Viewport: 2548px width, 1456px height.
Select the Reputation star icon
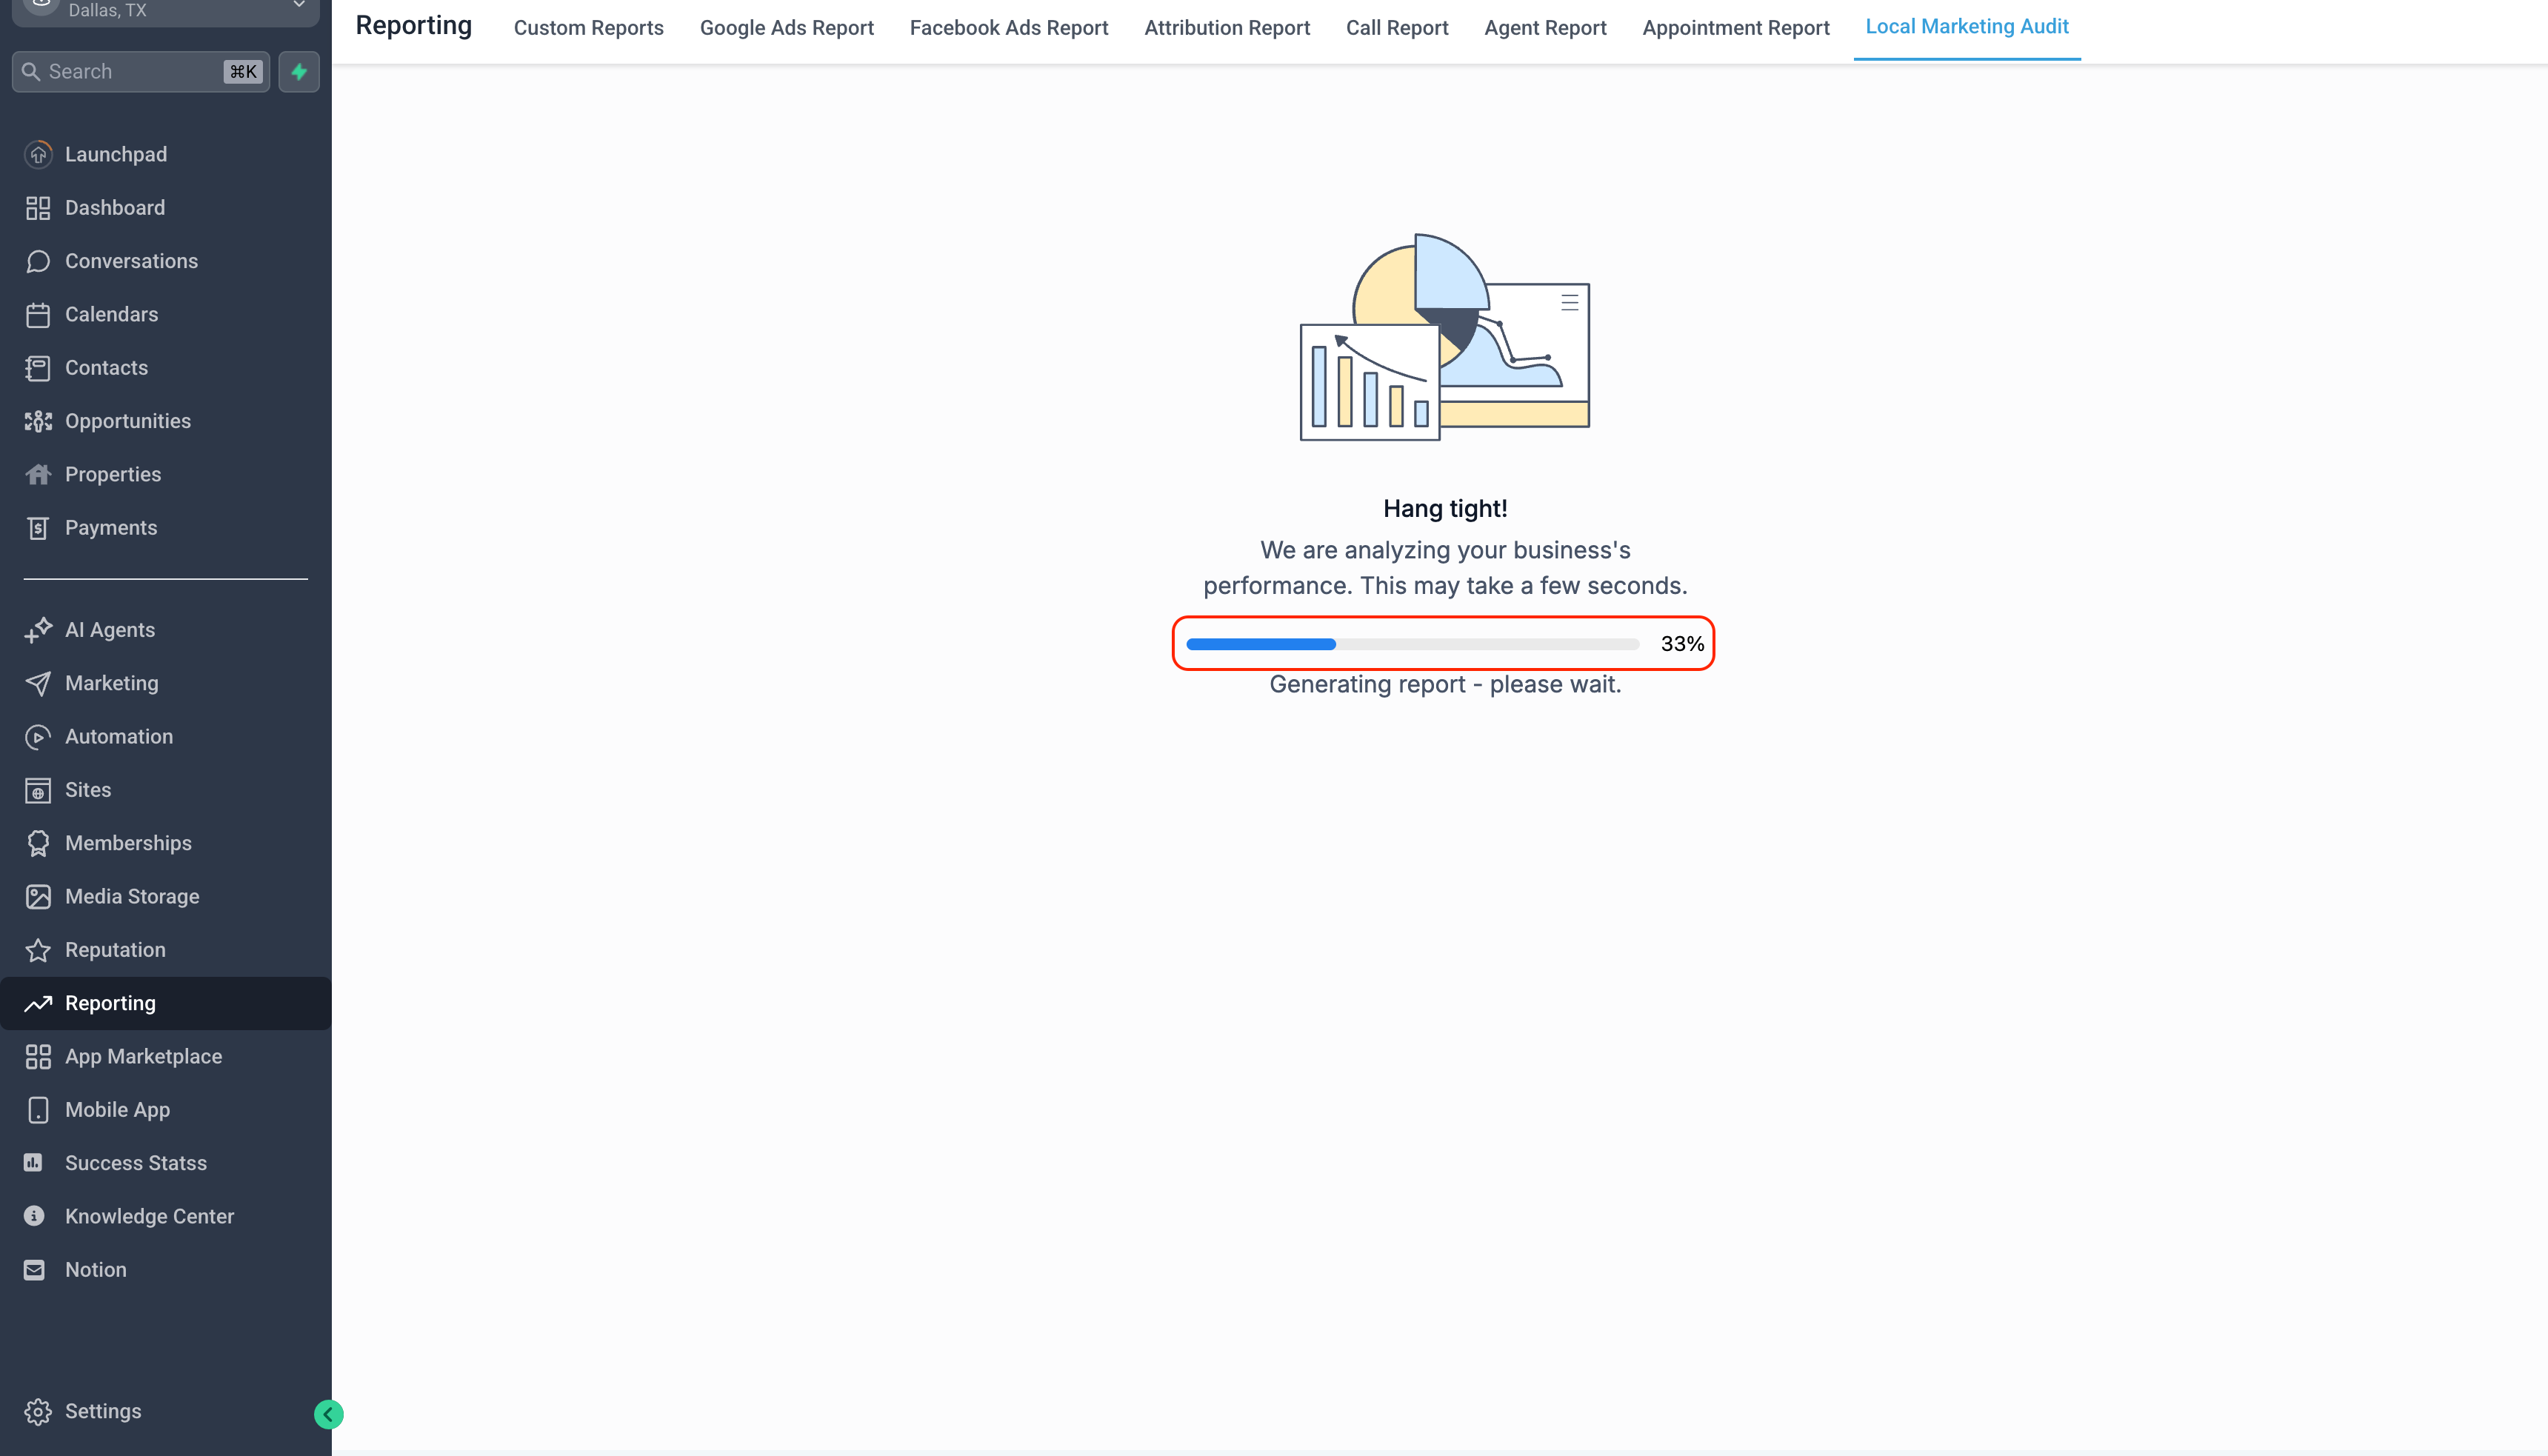[x=38, y=949]
